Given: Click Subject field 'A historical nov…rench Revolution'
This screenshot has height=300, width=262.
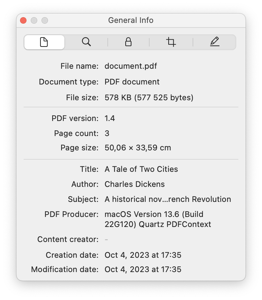Looking at the screenshot, I should [x=168, y=199].
